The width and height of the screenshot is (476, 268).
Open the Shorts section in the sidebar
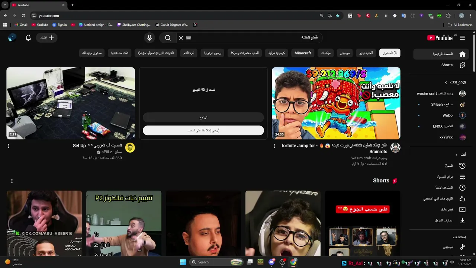[441, 65]
